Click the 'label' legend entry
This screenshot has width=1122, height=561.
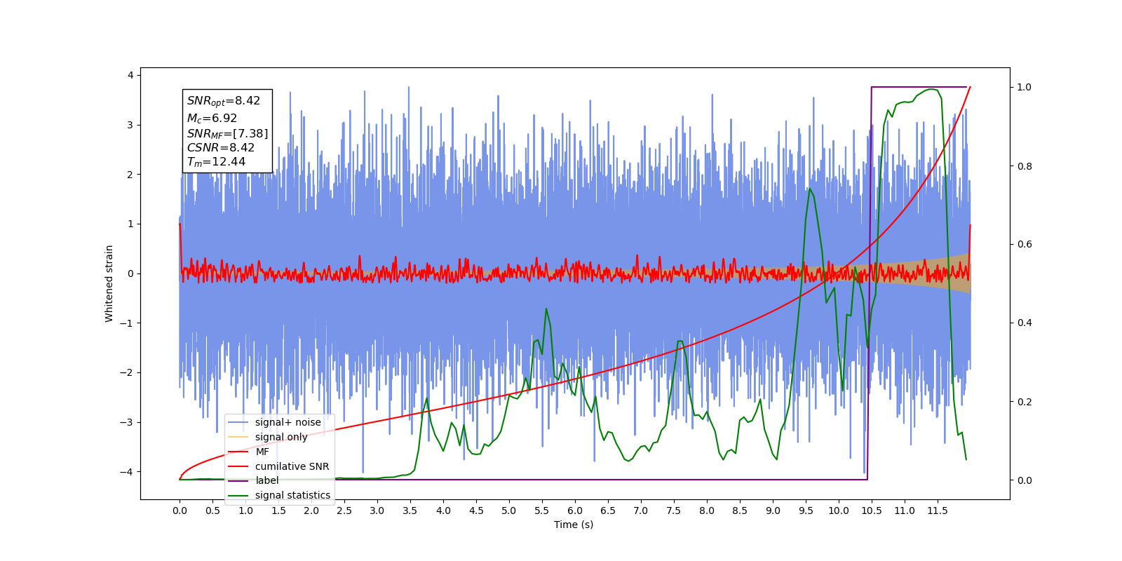click(x=254, y=480)
